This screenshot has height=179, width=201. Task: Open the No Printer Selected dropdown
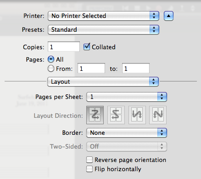(x=103, y=16)
